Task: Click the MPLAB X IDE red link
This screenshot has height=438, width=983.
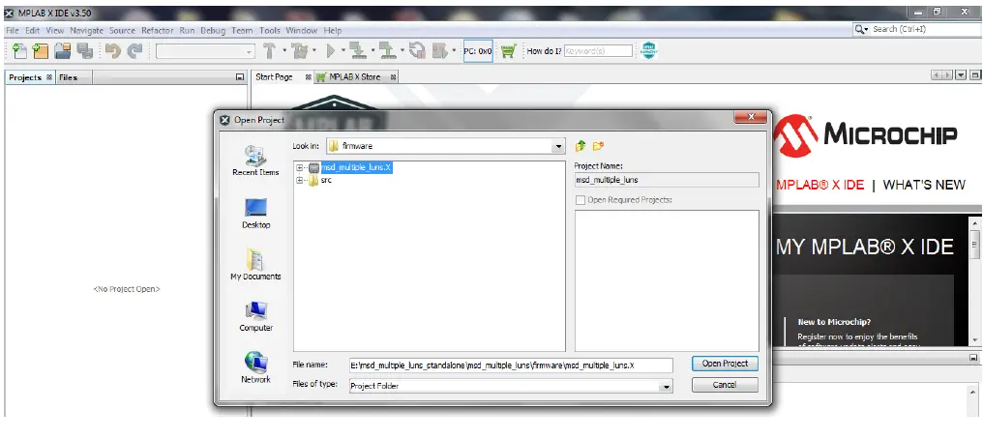Action: click(x=820, y=185)
